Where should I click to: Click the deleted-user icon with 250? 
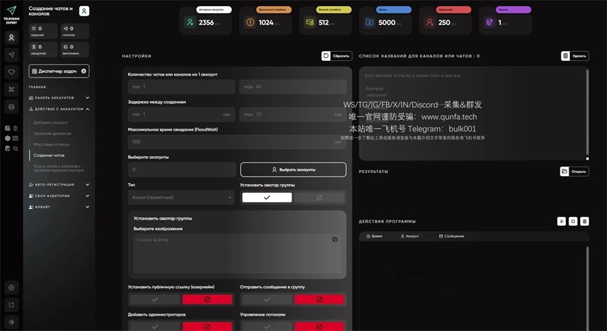(430, 22)
